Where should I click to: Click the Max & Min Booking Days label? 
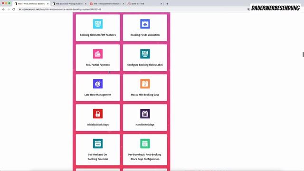click(x=145, y=95)
